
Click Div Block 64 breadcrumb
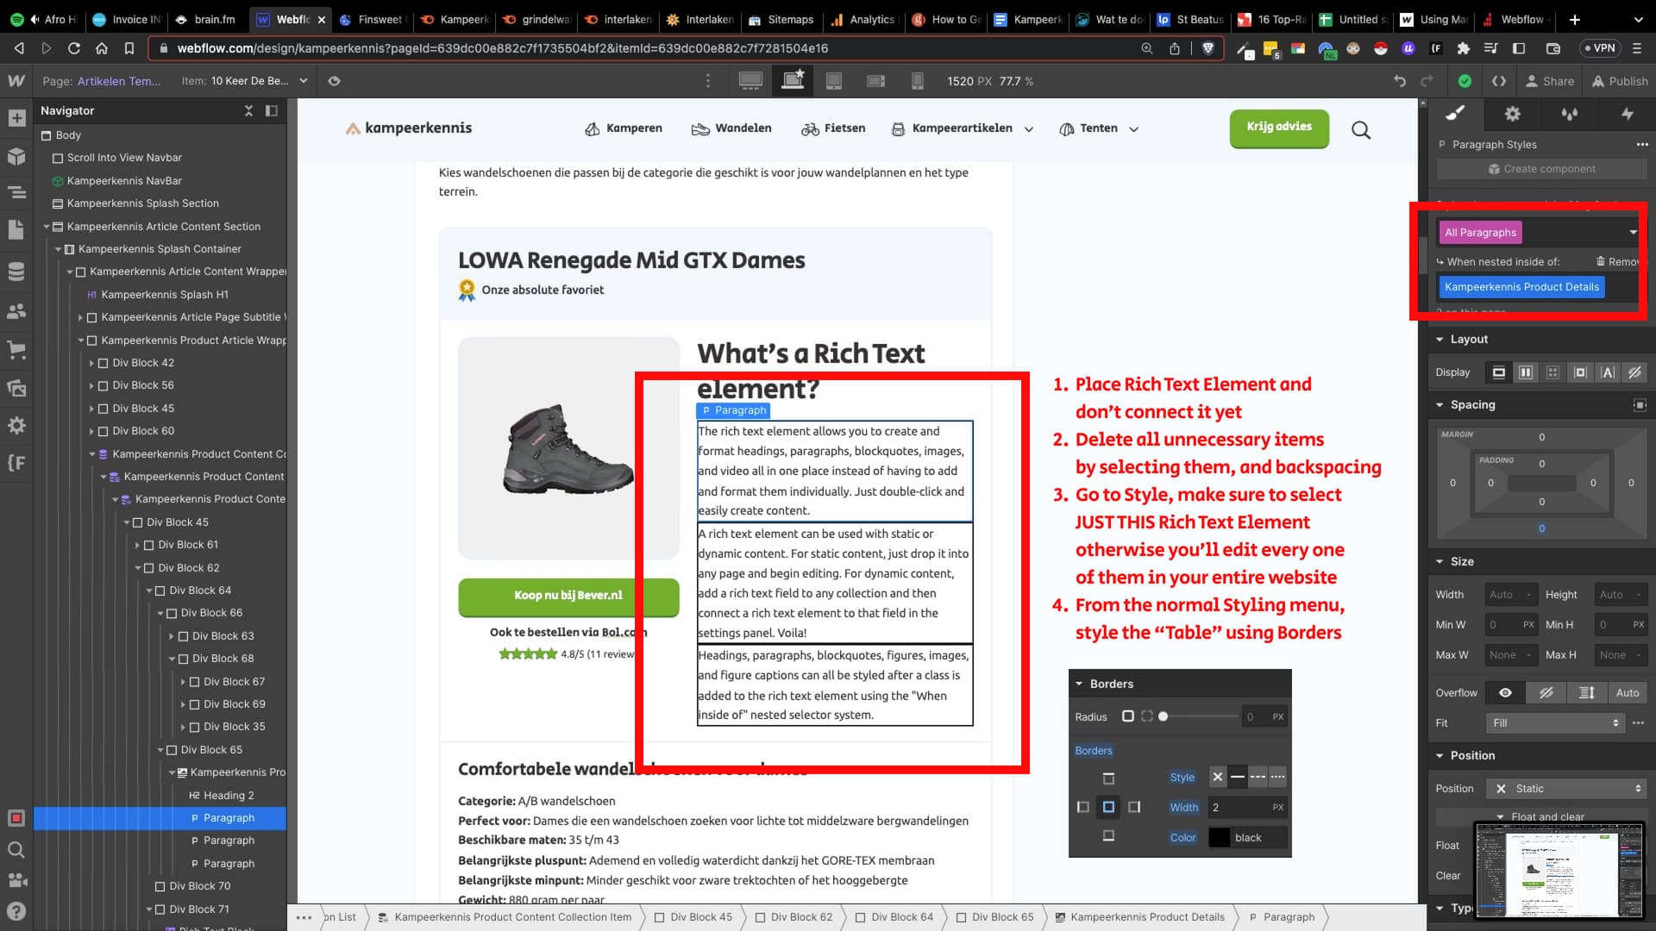click(894, 917)
